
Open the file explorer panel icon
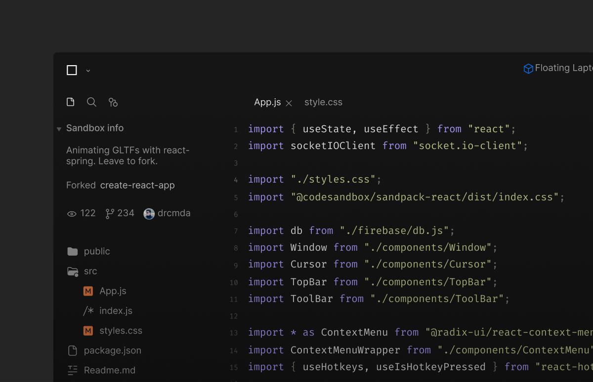point(70,102)
